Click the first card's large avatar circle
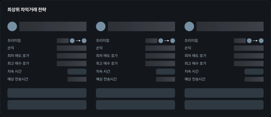Screen dimensions: 271x117 [x=12, y=26]
